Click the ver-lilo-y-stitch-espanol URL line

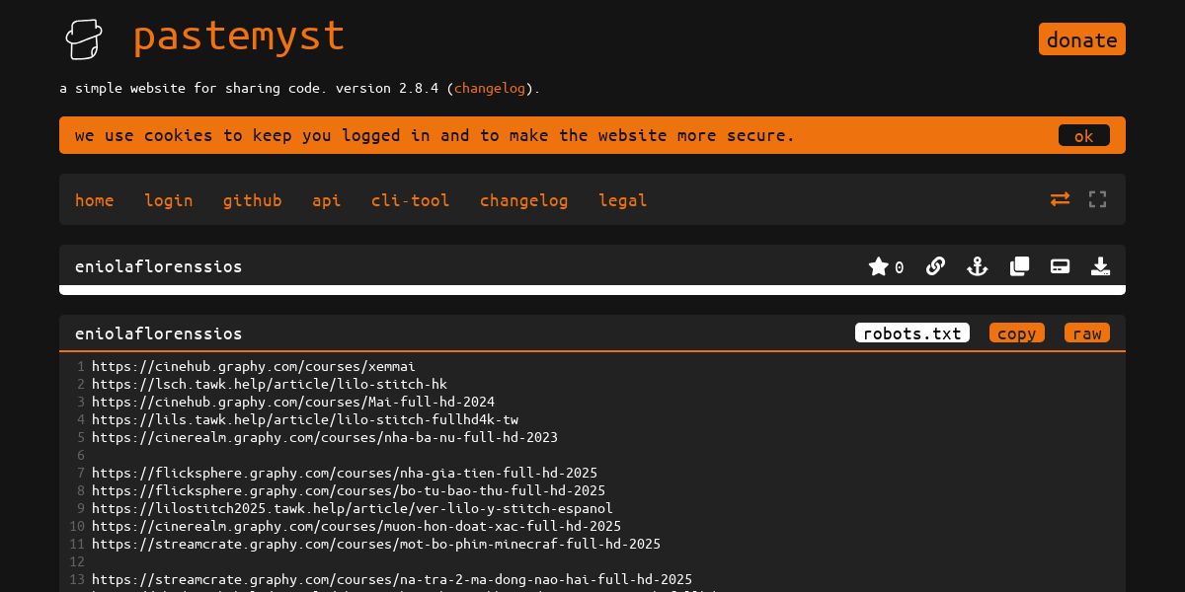tap(353, 508)
